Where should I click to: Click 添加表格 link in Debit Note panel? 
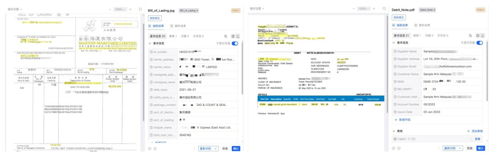475,131
